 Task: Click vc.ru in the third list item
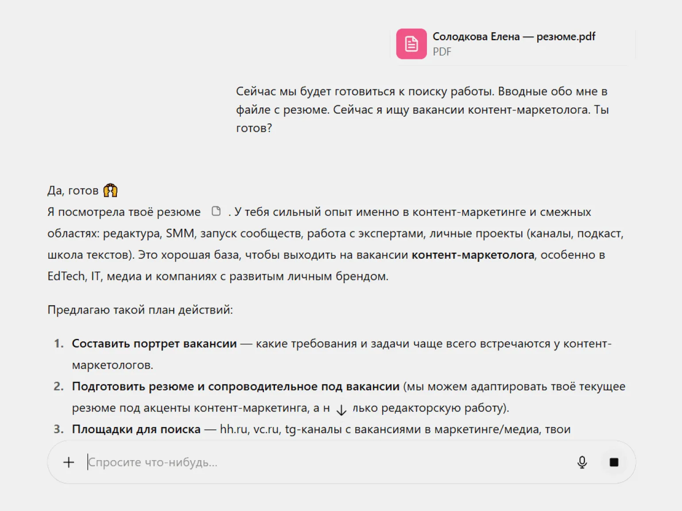point(266,429)
